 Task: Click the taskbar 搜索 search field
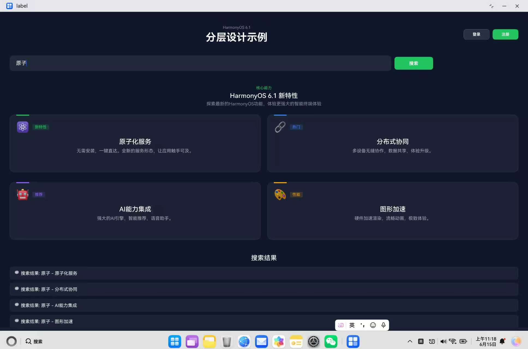click(x=34, y=341)
